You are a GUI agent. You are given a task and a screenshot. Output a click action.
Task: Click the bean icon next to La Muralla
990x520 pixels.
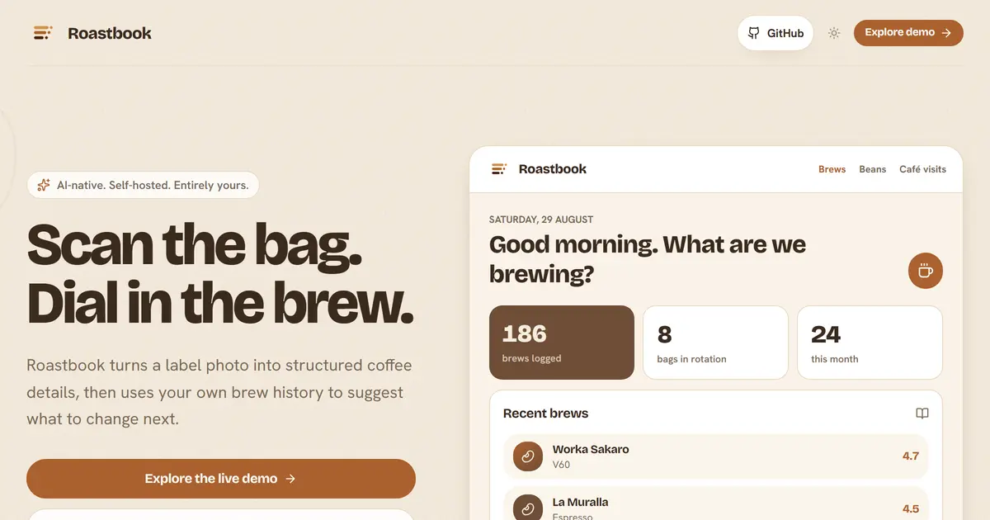click(x=528, y=507)
